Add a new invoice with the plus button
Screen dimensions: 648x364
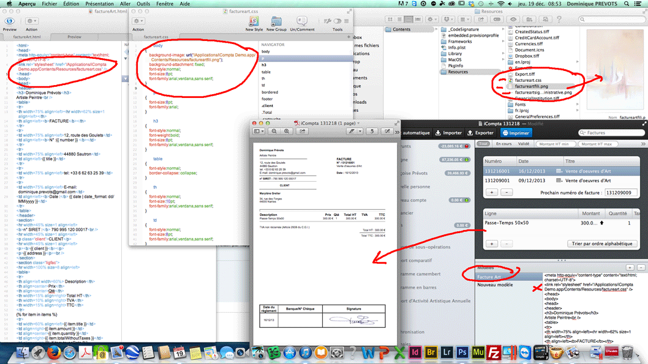point(491,192)
